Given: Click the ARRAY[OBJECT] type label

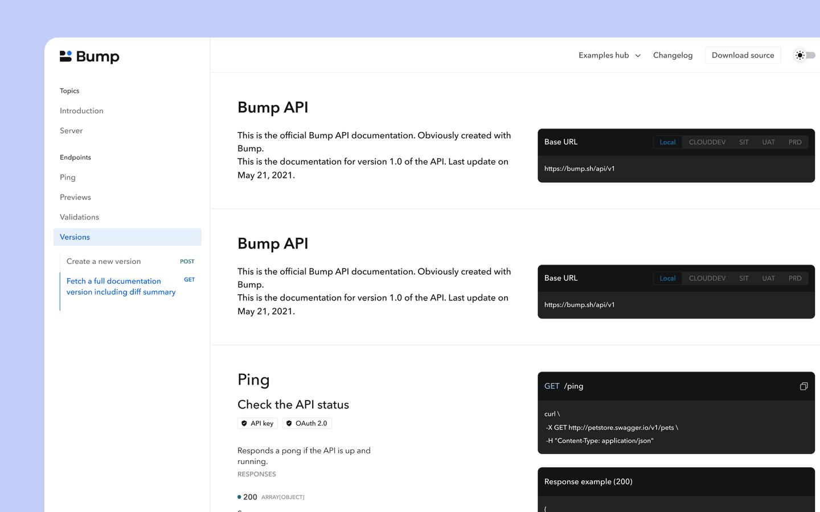Looking at the screenshot, I should [283, 497].
